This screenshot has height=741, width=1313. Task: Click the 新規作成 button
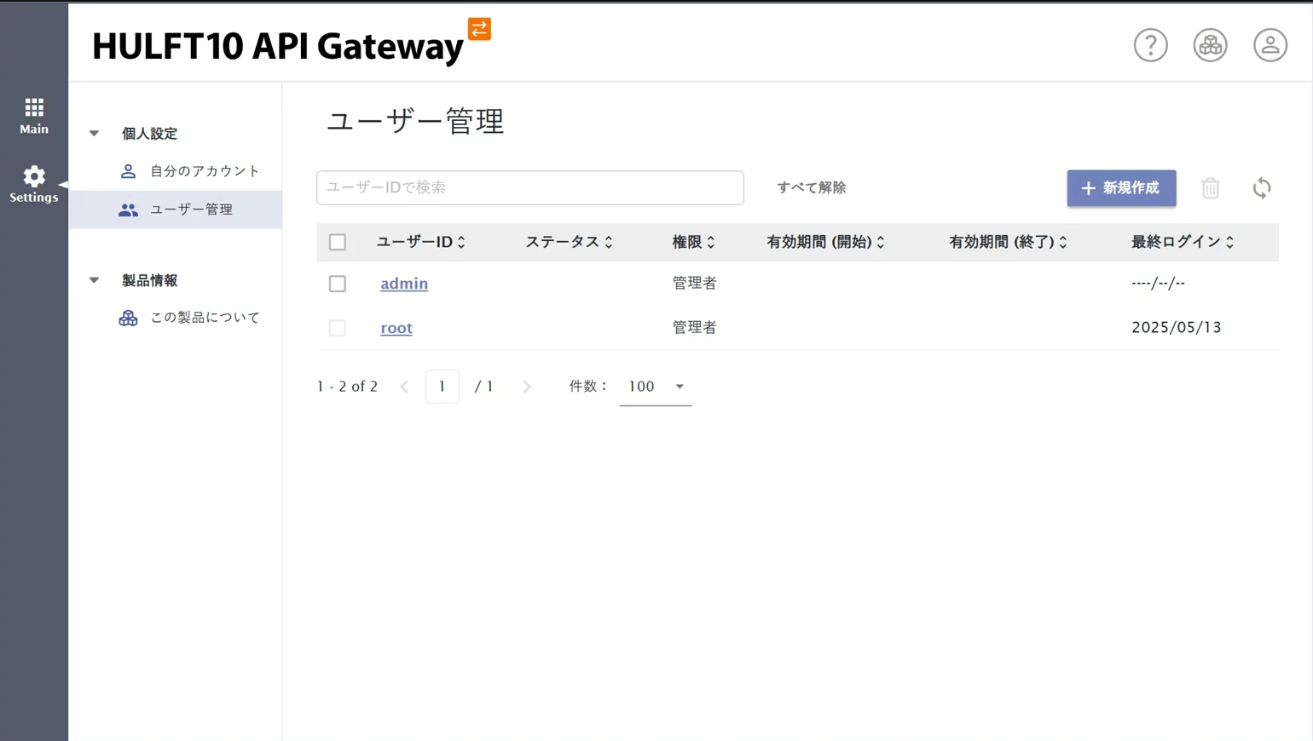1121,188
